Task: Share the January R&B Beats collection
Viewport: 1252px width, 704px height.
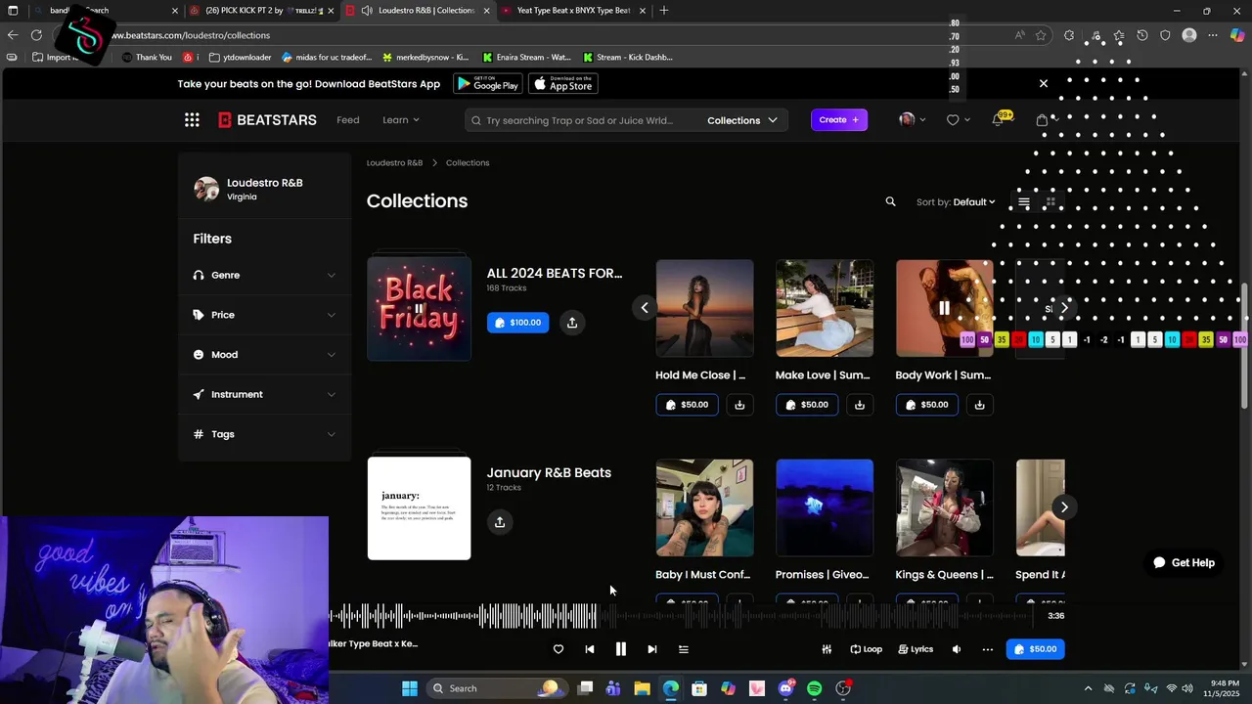Action: pyautogui.click(x=500, y=522)
